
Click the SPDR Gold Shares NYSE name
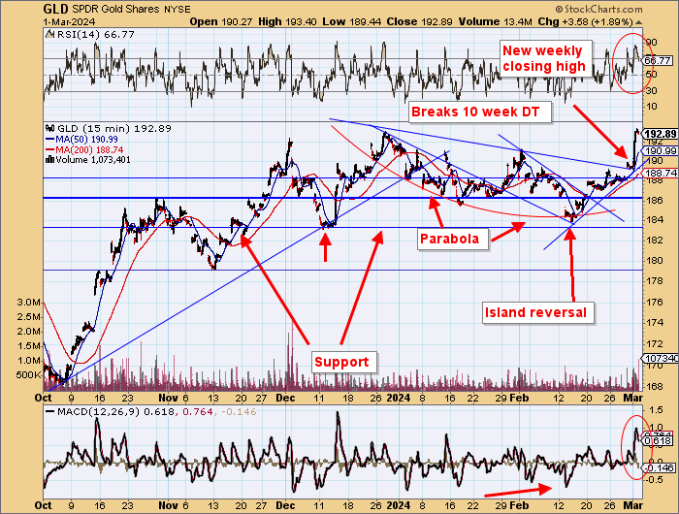133,9
